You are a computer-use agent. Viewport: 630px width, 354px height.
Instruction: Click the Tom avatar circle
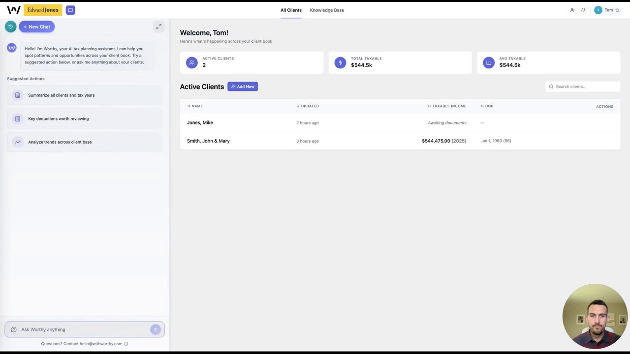(598, 10)
